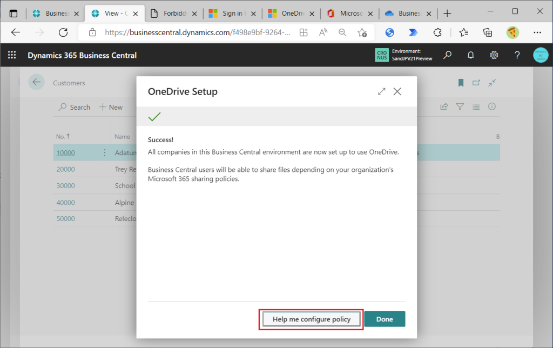Expand the OneDrive Setup dialog to full screen
Viewport: 553px width, 348px height.
point(382,91)
